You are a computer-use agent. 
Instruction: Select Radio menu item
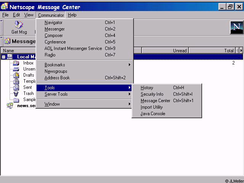(x=85, y=55)
